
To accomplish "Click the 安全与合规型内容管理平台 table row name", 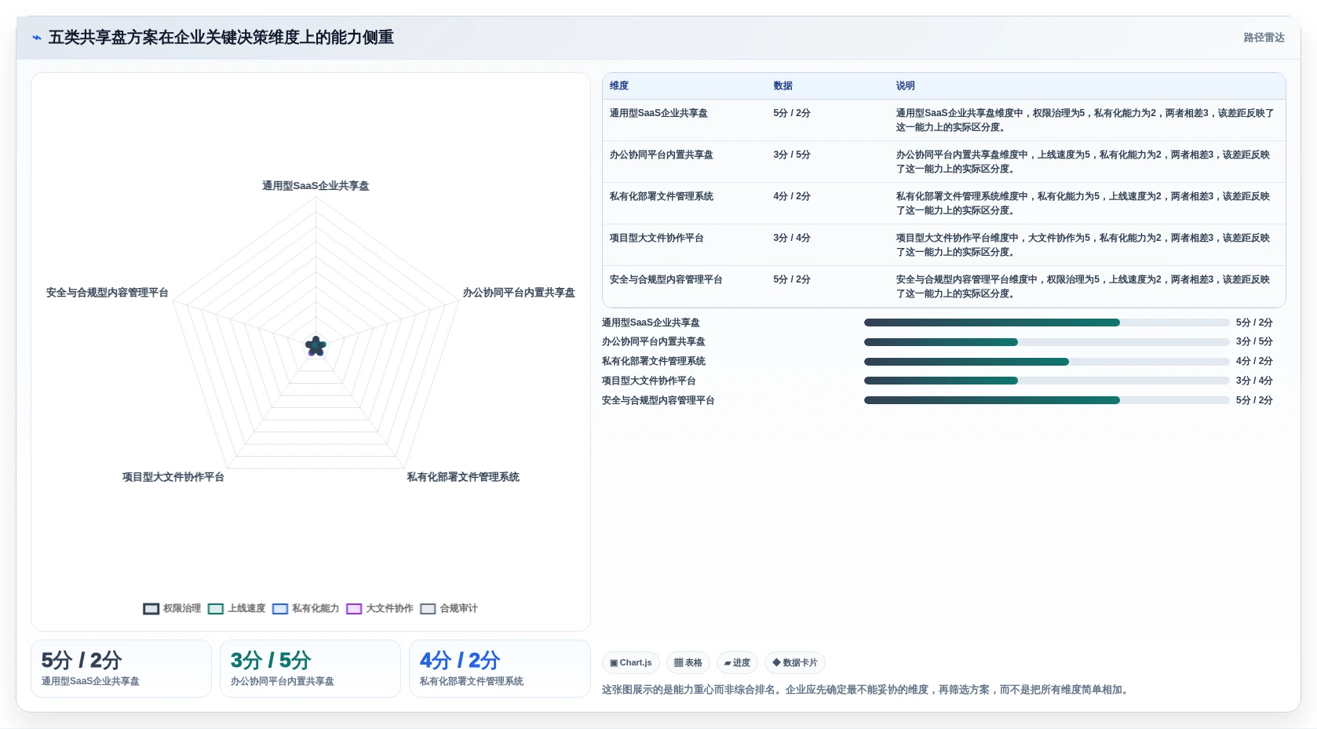I will pos(666,279).
